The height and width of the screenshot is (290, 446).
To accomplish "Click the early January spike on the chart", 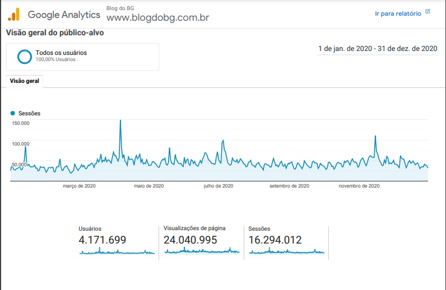I will 25,147.
